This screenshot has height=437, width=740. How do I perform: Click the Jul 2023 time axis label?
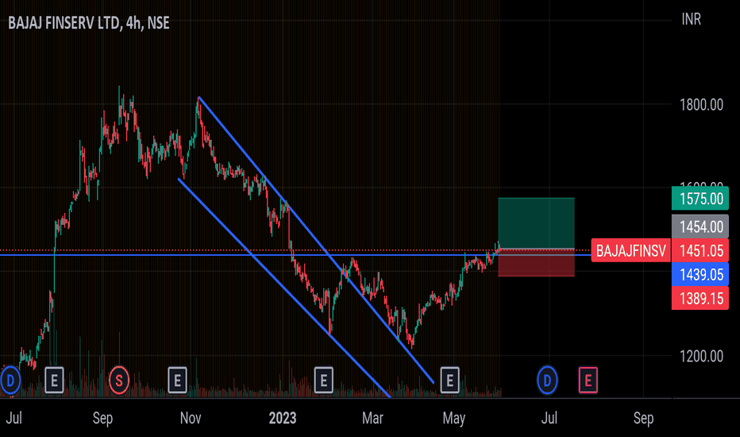[549, 418]
